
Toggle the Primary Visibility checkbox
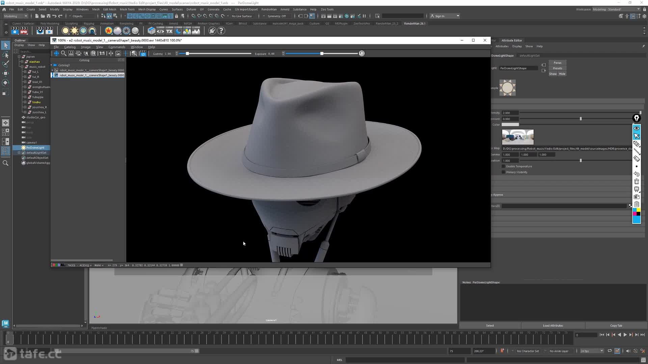[504, 172]
